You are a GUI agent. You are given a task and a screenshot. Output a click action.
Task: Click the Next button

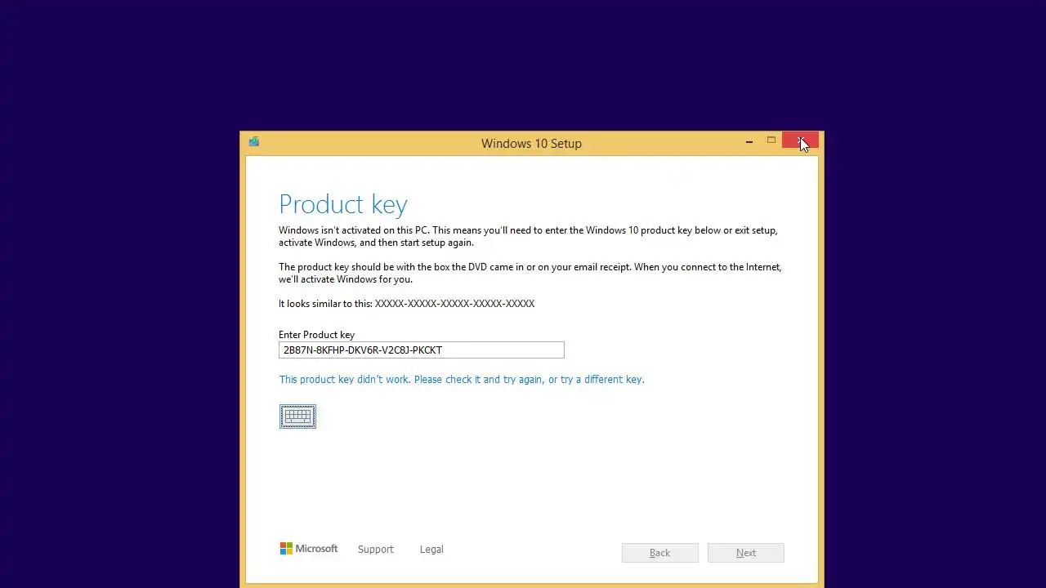tap(746, 553)
